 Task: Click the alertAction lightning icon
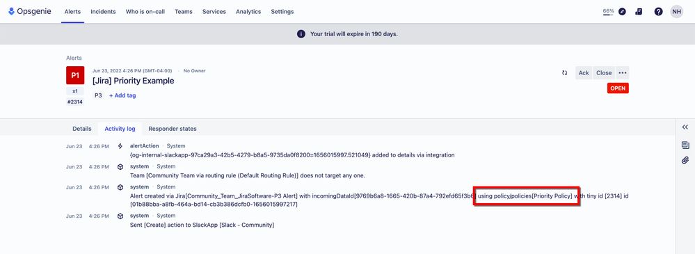pos(120,146)
